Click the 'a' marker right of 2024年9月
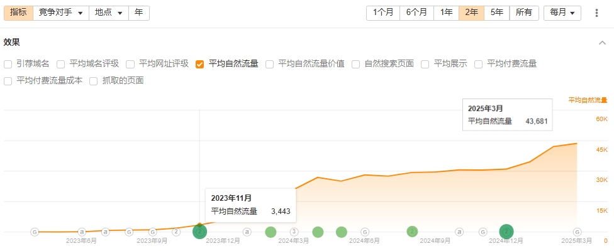This screenshot has height=251, width=614. pyautogui.click(x=459, y=232)
